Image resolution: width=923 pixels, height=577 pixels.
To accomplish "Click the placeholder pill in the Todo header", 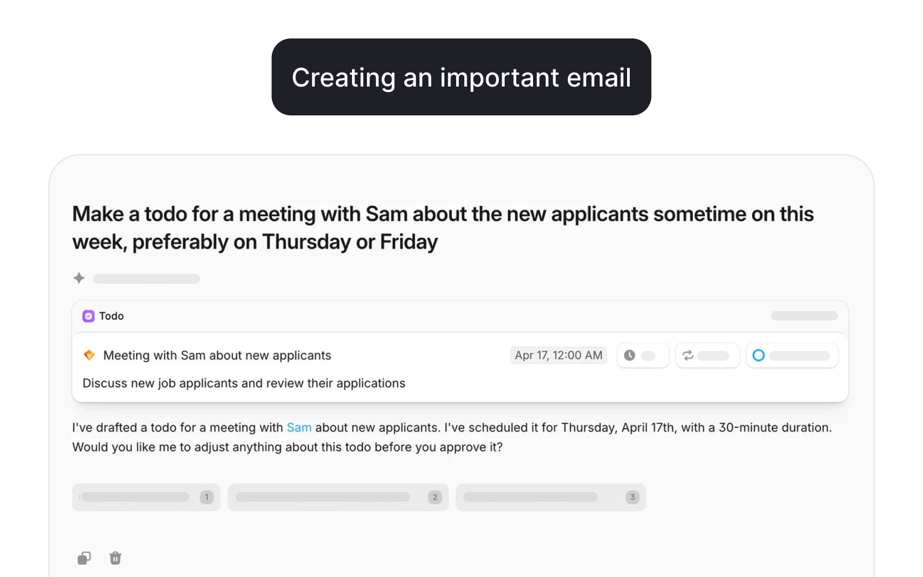I will click(804, 316).
